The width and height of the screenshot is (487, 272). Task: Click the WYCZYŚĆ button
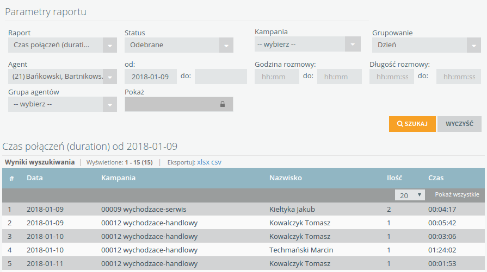pyautogui.click(x=459, y=124)
